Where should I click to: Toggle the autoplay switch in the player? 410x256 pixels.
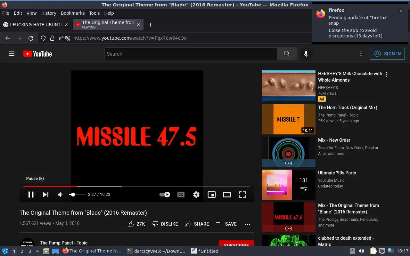pyautogui.click(x=165, y=194)
